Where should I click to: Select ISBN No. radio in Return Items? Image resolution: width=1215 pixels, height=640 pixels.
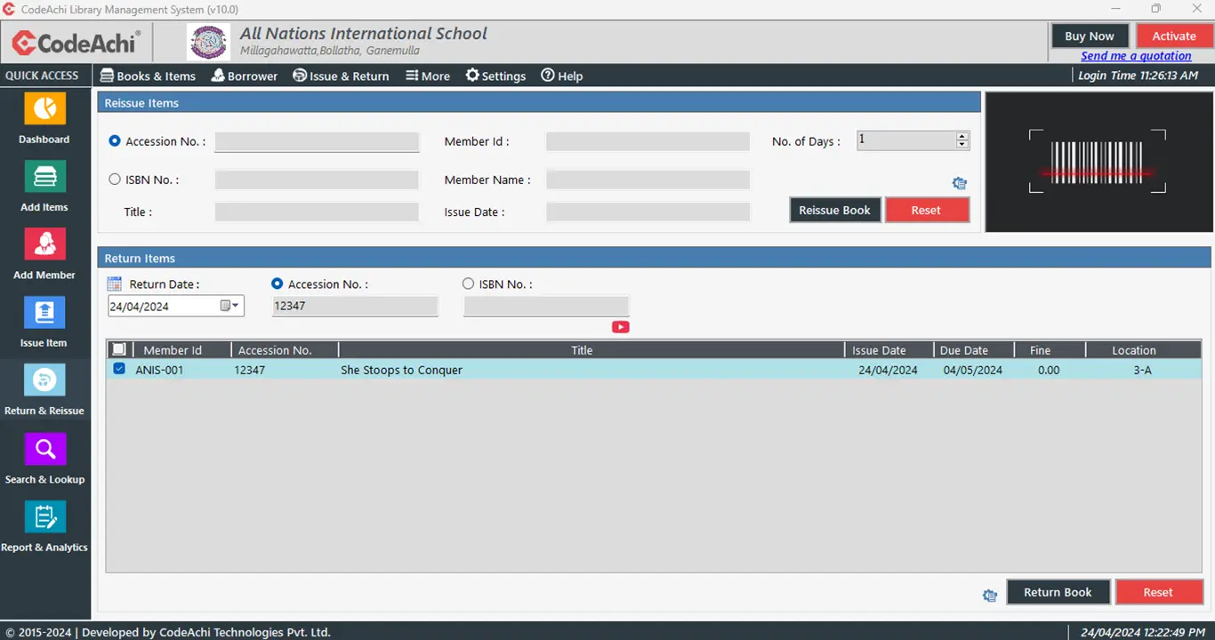469,284
